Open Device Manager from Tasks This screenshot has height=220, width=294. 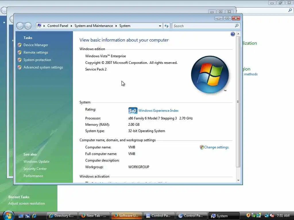tap(36, 45)
